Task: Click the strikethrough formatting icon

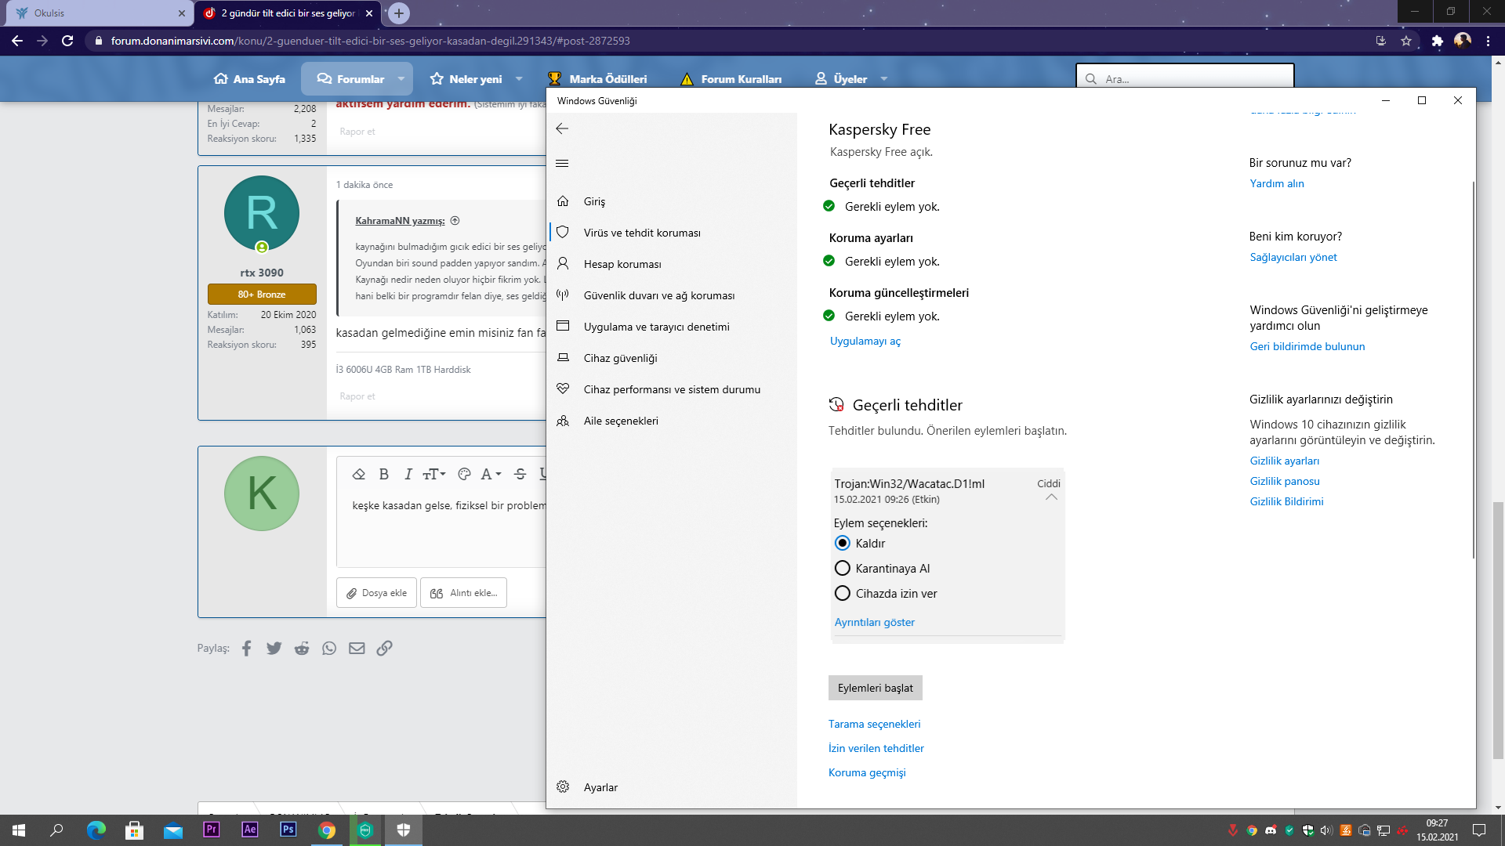Action: point(520,474)
